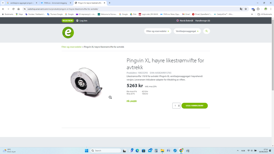Open a new browser tab
Screen dimensions: 274x154
tap(110, 3)
